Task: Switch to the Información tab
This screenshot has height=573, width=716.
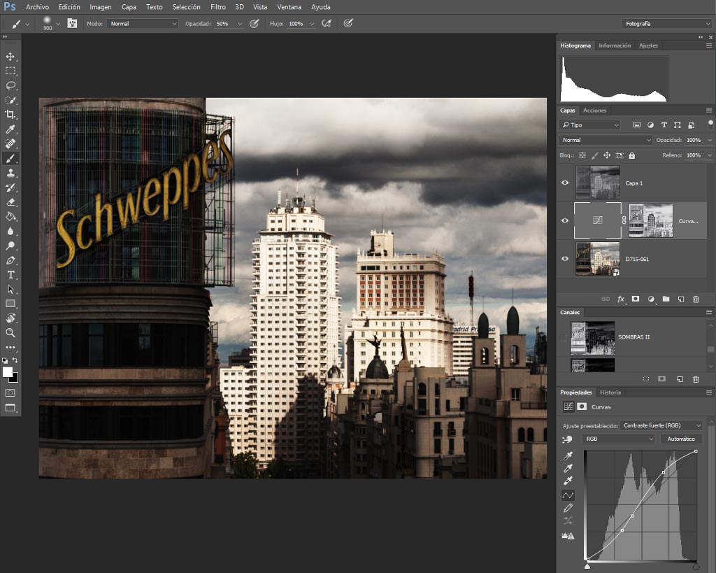Action: pyautogui.click(x=615, y=45)
